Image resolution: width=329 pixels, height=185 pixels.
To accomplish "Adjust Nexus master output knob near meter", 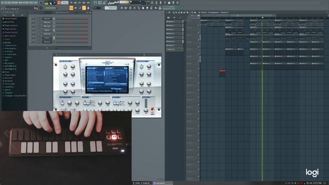I will click(x=146, y=110).
